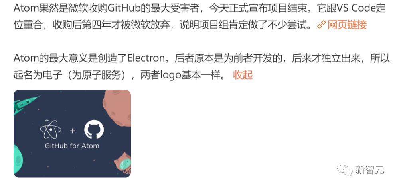Click the paragraph starting Atom果然是微软
The image size is (397, 187).
[x=199, y=17]
